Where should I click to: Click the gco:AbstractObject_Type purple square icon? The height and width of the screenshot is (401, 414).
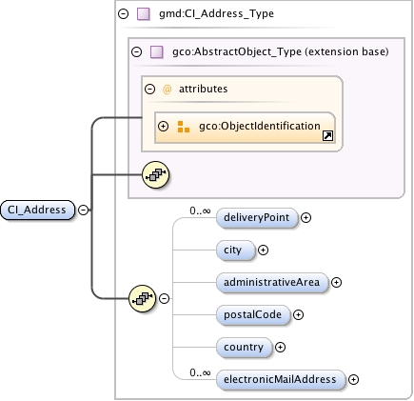[x=157, y=51]
